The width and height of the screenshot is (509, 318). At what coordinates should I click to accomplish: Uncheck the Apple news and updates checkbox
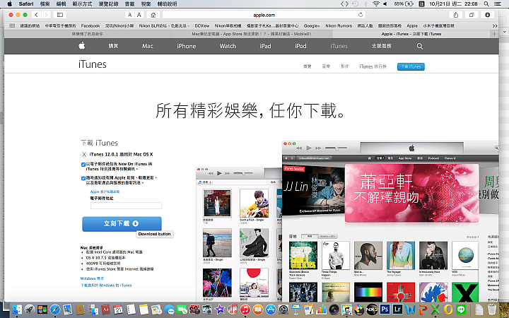(x=83, y=178)
